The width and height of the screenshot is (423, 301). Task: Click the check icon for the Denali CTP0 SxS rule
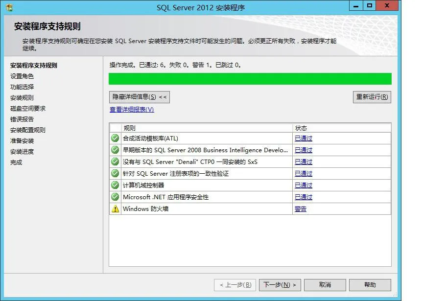pyautogui.click(x=115, y=162)
